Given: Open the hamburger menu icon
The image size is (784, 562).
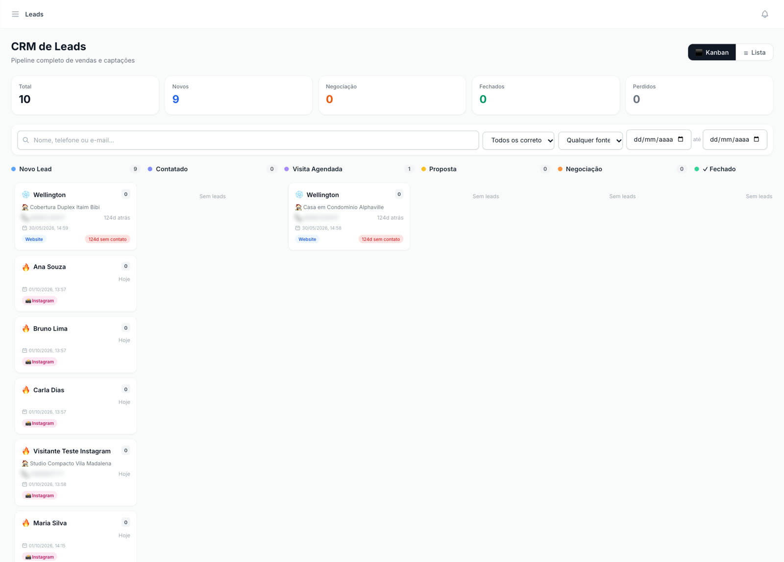Looking at the screenshot, I should pos(15,14).
